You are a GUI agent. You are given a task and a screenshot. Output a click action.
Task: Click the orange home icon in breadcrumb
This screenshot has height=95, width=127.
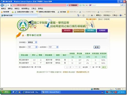(x=23, y=36)
